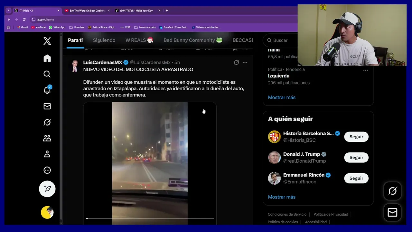
Task: Open floating messages button at bottom right
Action: (x=392, y=212)
